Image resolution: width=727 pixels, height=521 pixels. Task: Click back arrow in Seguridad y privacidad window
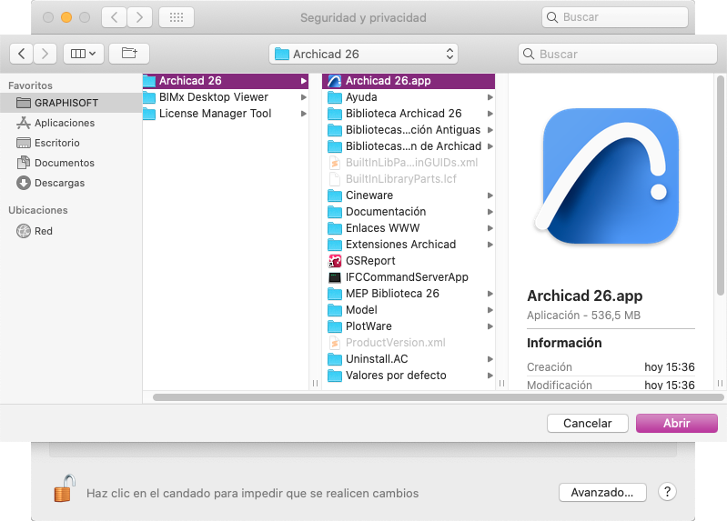tap(114, 17)
